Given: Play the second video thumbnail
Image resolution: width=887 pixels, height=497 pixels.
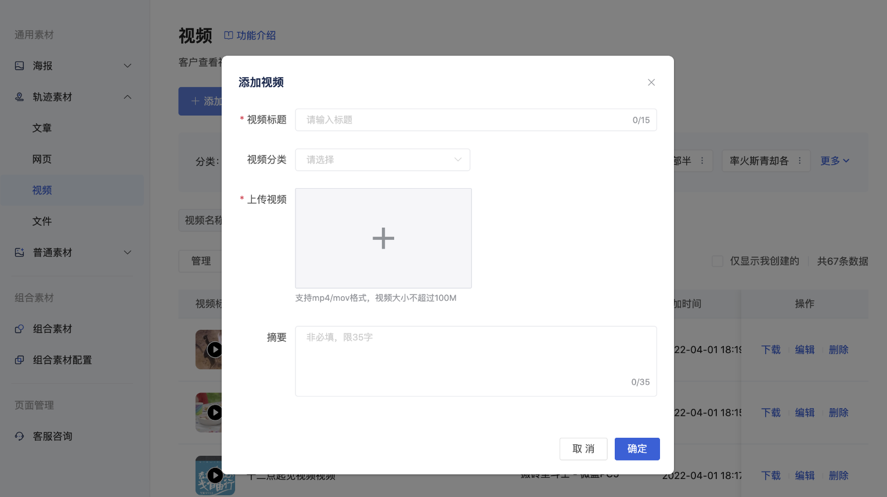Looking at the screenshot, I should pos(214,412).
